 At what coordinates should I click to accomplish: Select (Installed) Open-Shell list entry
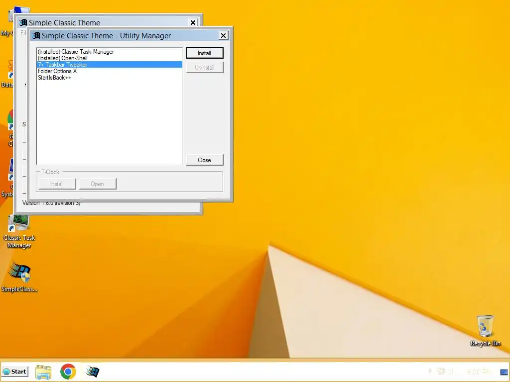tap(109, 58)
